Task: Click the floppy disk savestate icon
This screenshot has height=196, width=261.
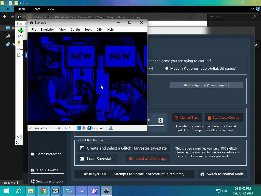Action: [x=82, y=148]
